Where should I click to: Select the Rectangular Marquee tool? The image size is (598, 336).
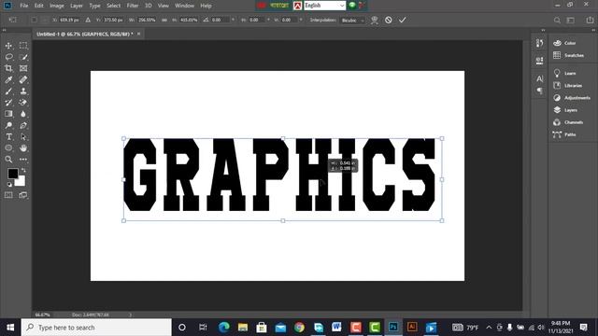pyautogui.click(x=23, y=46)
